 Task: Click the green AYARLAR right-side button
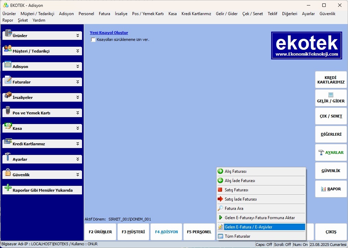[331, 153]
